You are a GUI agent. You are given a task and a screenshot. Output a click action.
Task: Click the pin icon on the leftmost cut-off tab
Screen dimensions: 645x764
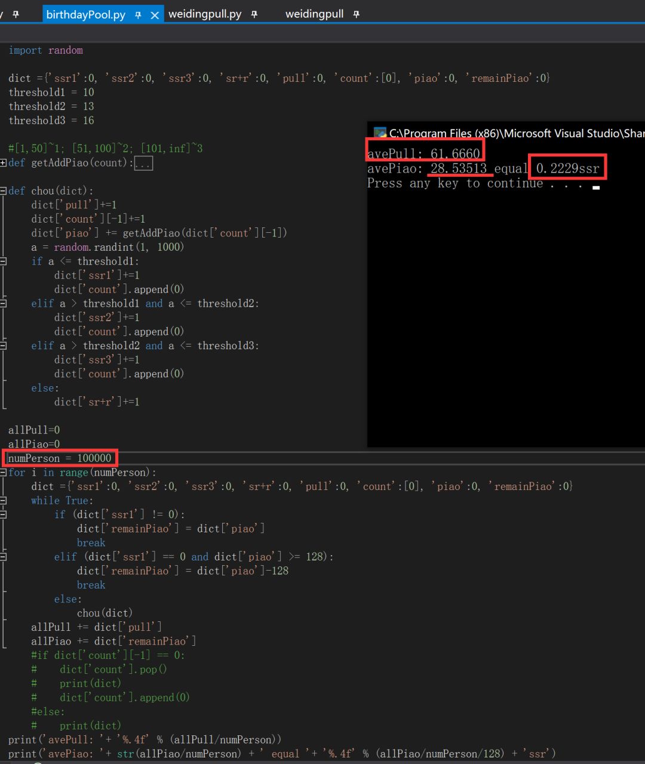[16, 14]
